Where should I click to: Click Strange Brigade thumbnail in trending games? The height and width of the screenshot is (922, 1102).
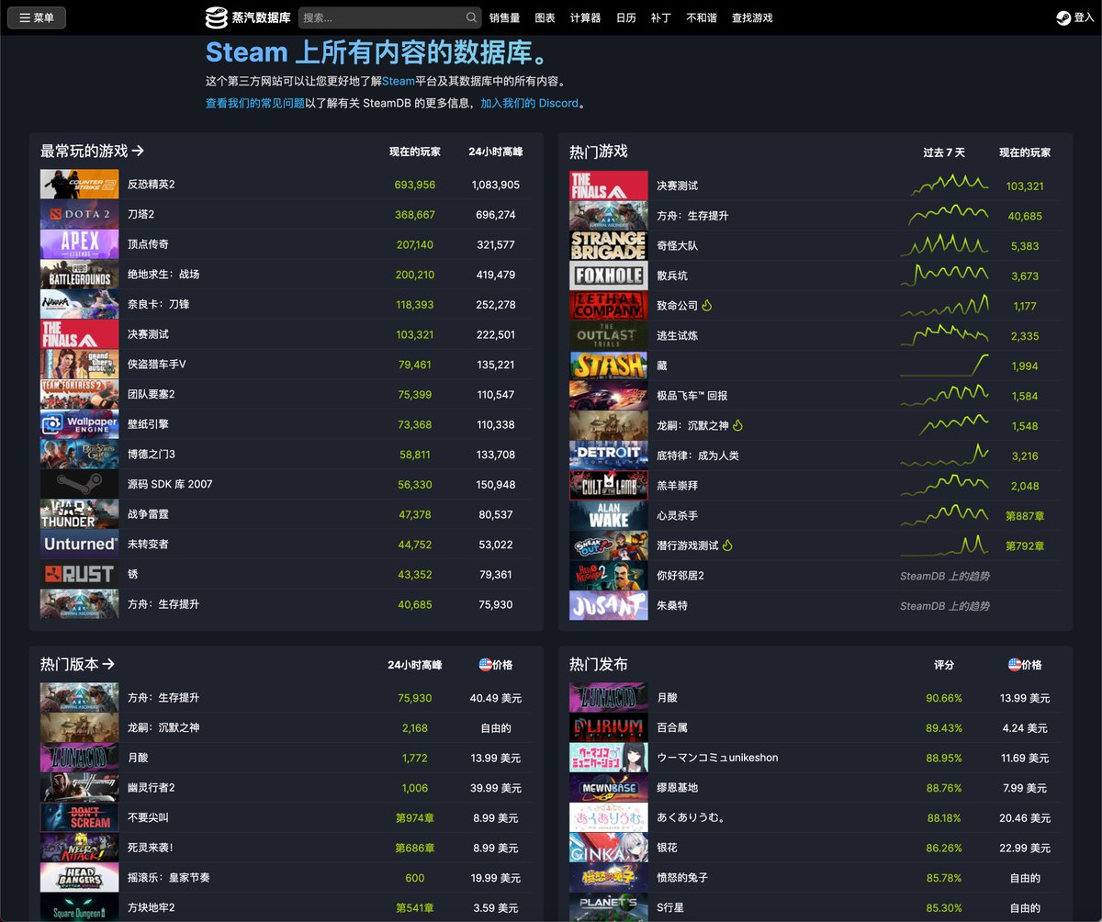click(x=609, y=245)
